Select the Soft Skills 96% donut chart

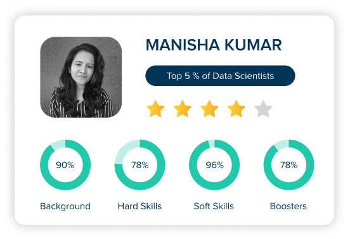[214, 165]
